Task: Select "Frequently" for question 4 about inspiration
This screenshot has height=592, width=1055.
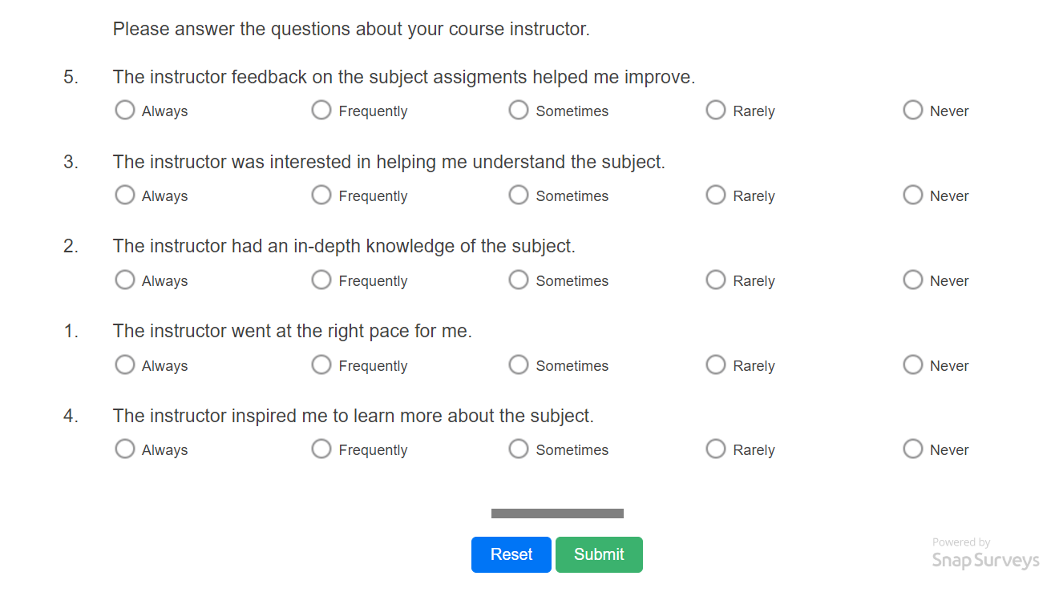Action: click(321, 449)
